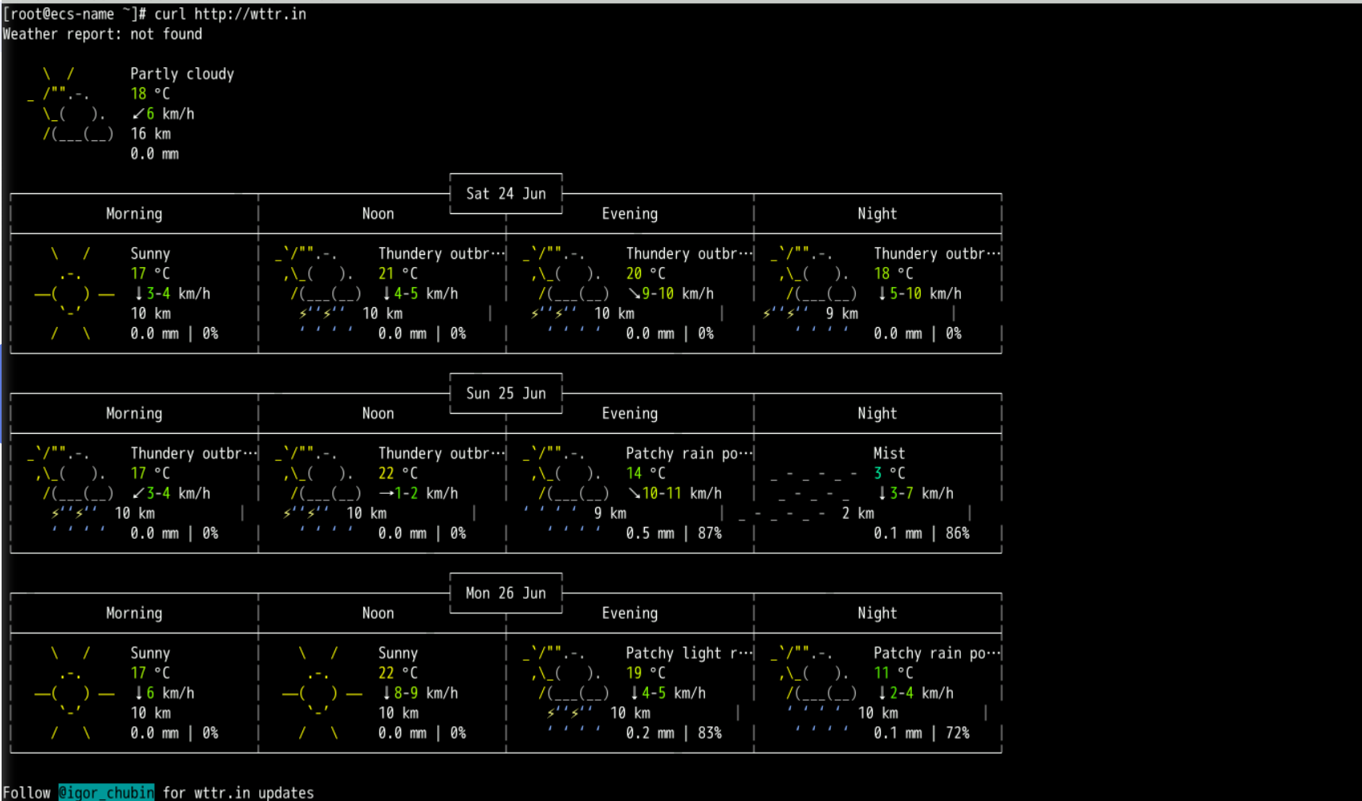This screenshot has width=1362, height=801.
Task: Click the "5-10 km/h" wind for Saturday Night
Action: (x=918, y=293)
